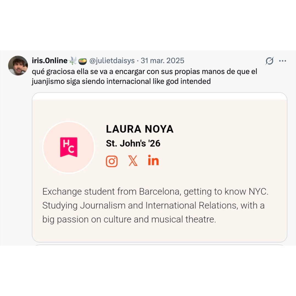Select the LAURA NOYA name heading
This screenshot has width=296, height=296.
coord(140,129)
